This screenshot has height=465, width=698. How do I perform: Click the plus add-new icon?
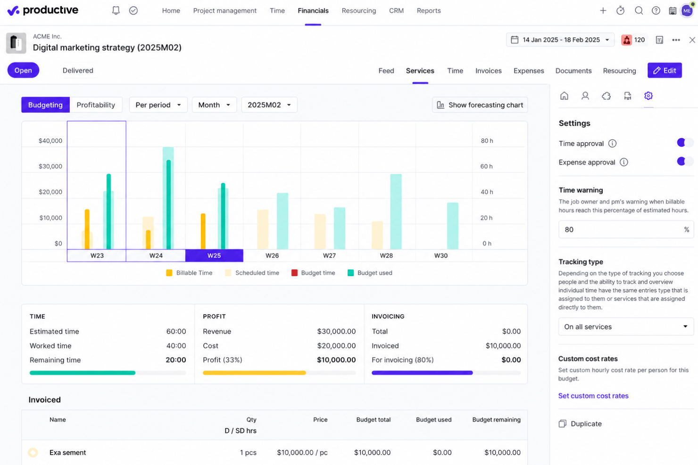[603, 10]
